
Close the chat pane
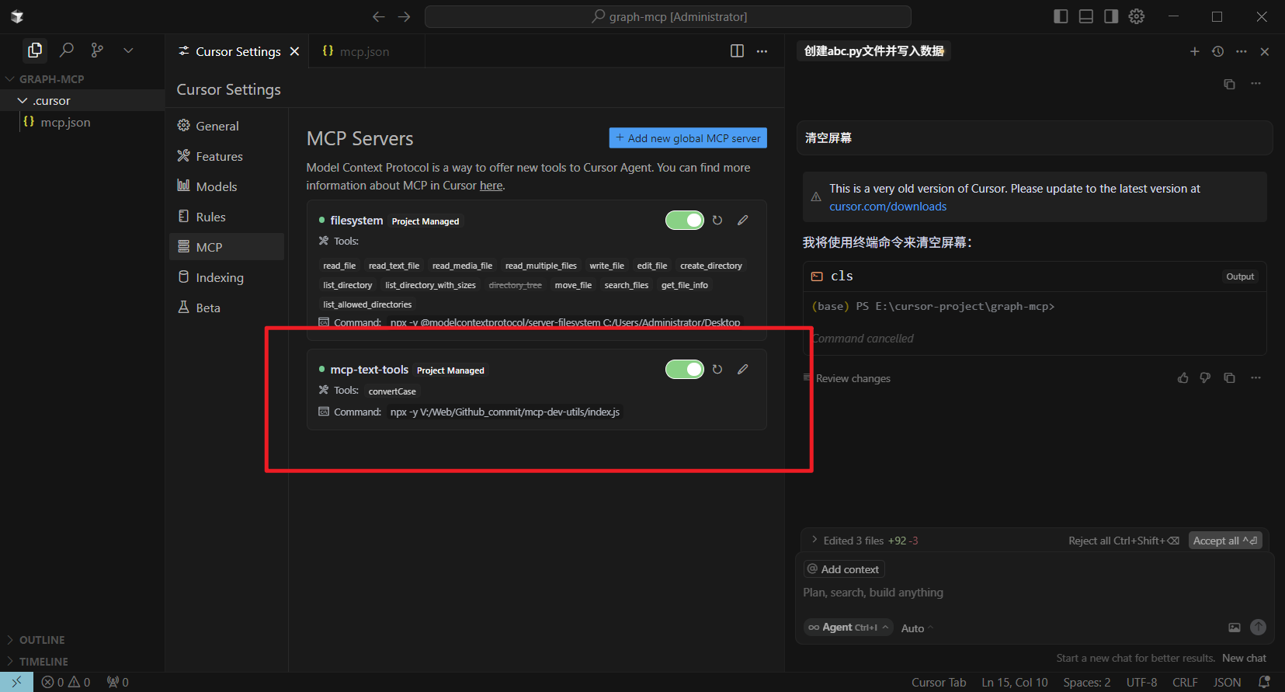[1265, 51]
